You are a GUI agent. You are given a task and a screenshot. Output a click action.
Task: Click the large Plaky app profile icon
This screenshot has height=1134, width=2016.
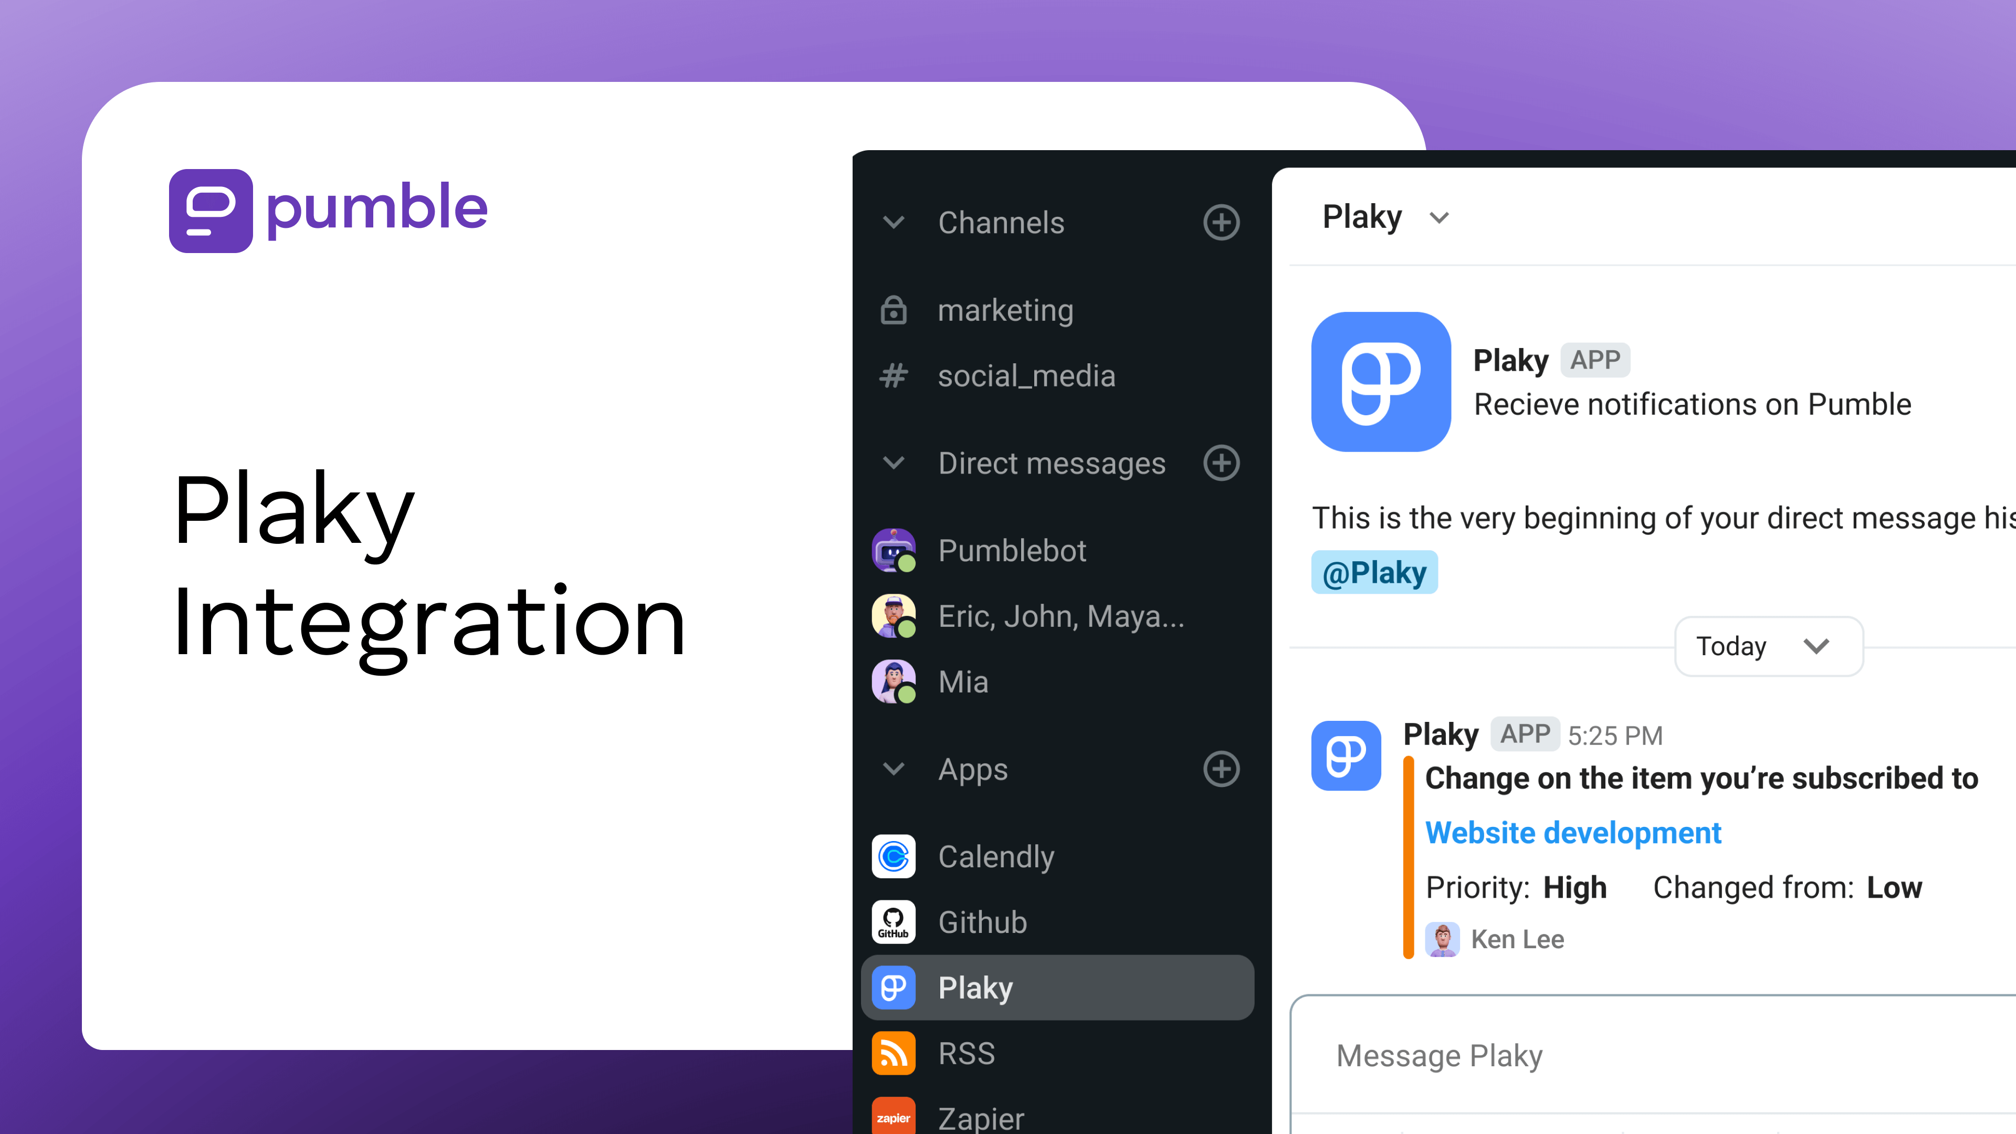[1381, 382]
